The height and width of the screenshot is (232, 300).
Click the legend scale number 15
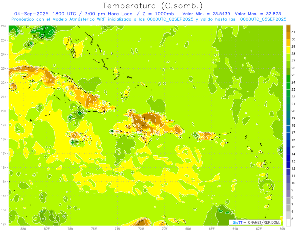coord(293,147)
